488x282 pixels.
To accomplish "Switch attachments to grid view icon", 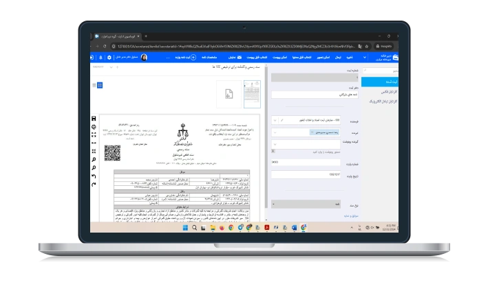I will pos(100,85).
